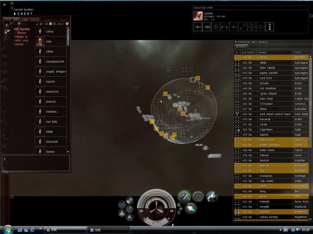Select the highlighted member list view icon
The height and width of the screenshot is (234, 313).
coord(51,24)
